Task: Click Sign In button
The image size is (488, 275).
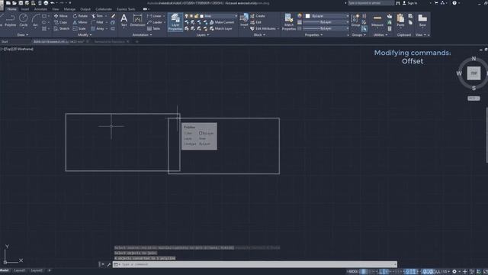Action: click(409, 3)
